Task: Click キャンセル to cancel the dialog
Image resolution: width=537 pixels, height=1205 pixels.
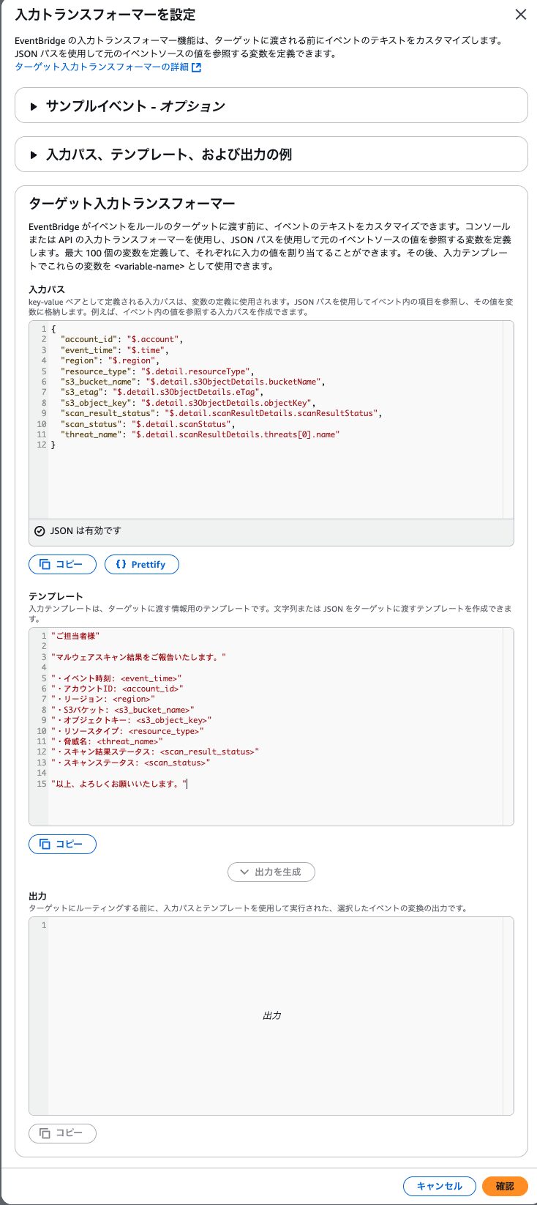Action: 439,1186
